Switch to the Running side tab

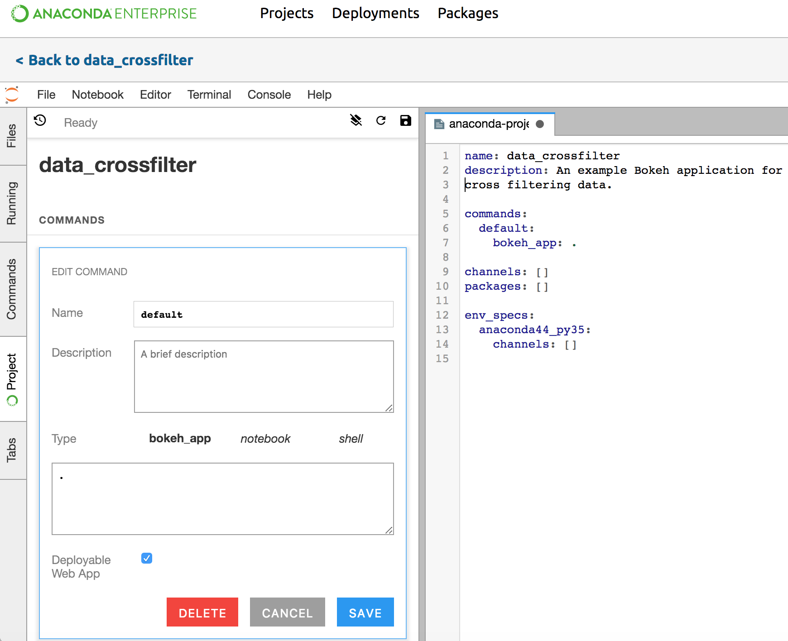click(x=12, y=203)
